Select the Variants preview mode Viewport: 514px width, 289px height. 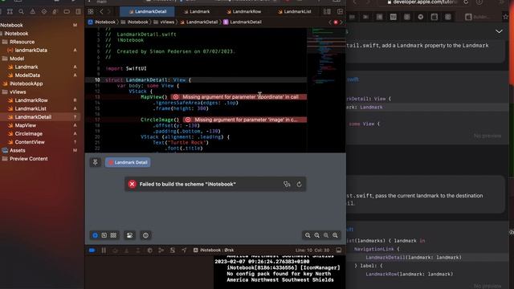[113, 235]
